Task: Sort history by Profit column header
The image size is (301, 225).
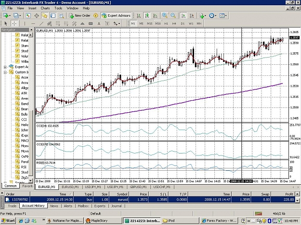Action: tap(283, 194)
